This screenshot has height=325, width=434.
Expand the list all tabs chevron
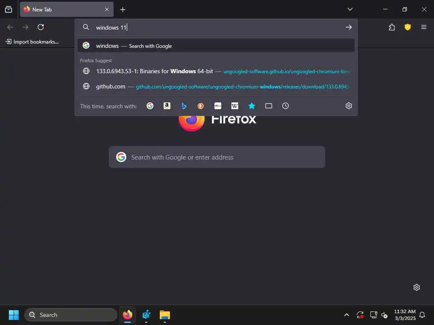(350, 9)
